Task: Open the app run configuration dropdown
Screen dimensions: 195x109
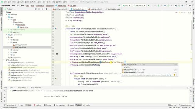Action: 126,5
